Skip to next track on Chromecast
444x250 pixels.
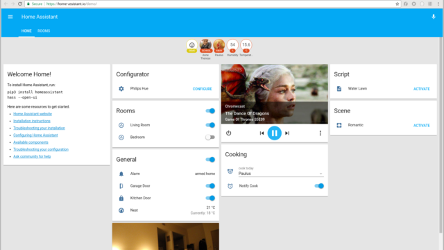287,133
